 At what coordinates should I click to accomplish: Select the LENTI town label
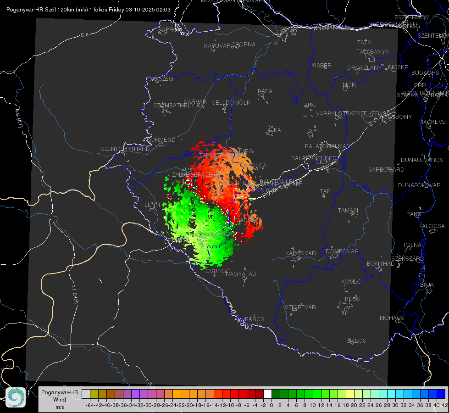click(152, 205)
